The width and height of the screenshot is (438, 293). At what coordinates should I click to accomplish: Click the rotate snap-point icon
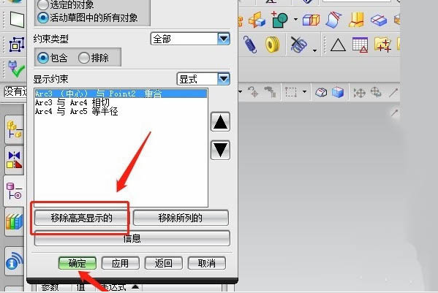(253, 92)
